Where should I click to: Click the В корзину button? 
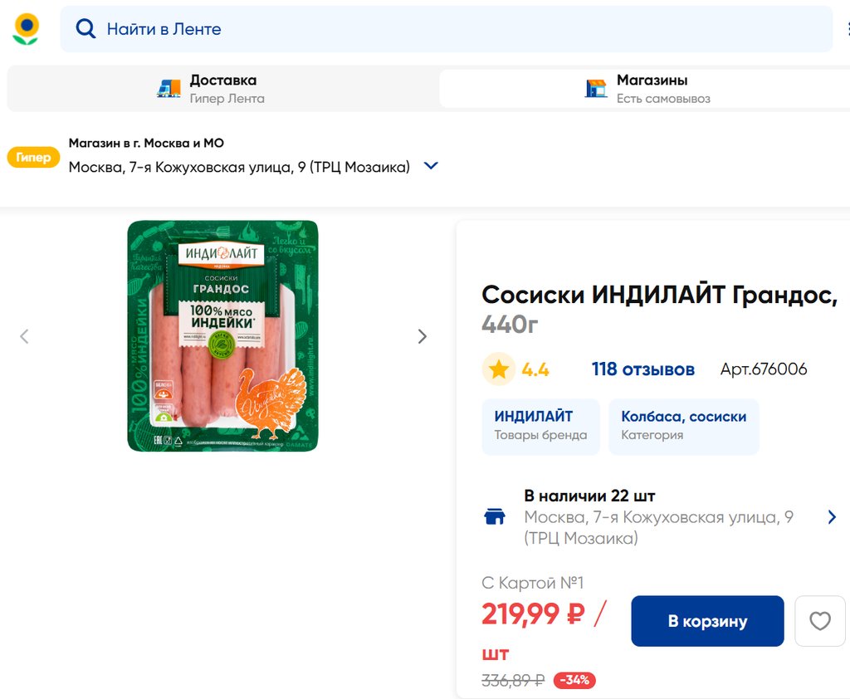[x=707, y=621]
